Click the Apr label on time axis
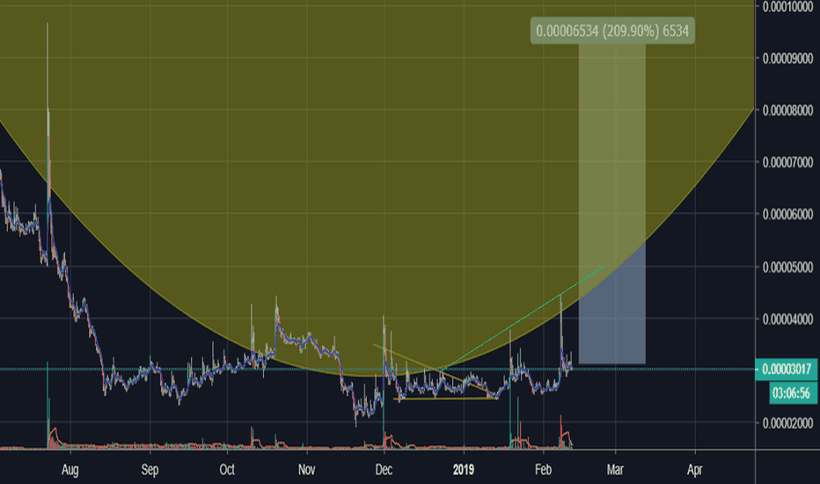 pos(694,470)
